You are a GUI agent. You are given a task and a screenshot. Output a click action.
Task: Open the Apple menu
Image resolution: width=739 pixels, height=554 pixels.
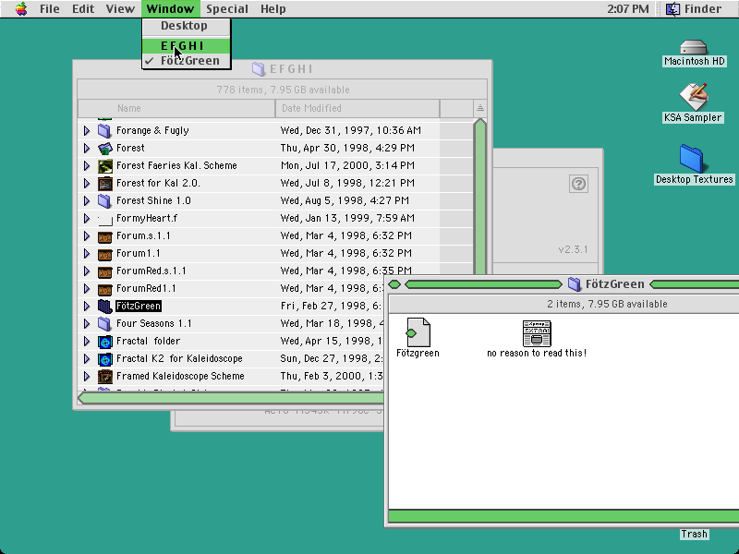pos(21,8)
